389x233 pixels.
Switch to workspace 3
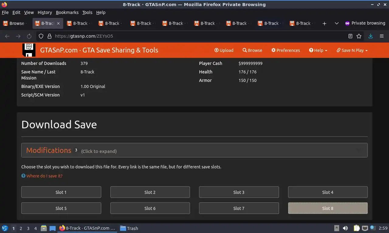point(28,228)
